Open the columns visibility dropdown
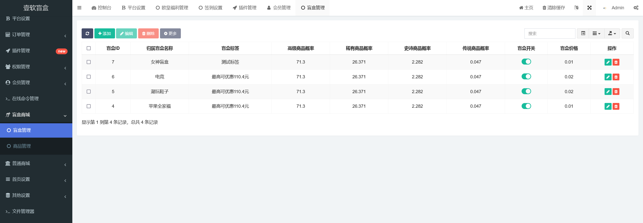This screenshot has width=643, height=223. (596, 33)
